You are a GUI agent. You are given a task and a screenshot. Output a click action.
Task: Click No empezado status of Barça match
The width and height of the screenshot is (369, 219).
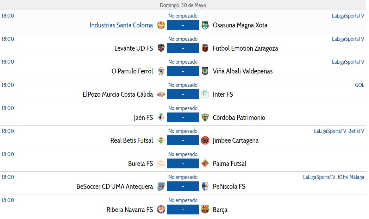[x=183, y=200]
